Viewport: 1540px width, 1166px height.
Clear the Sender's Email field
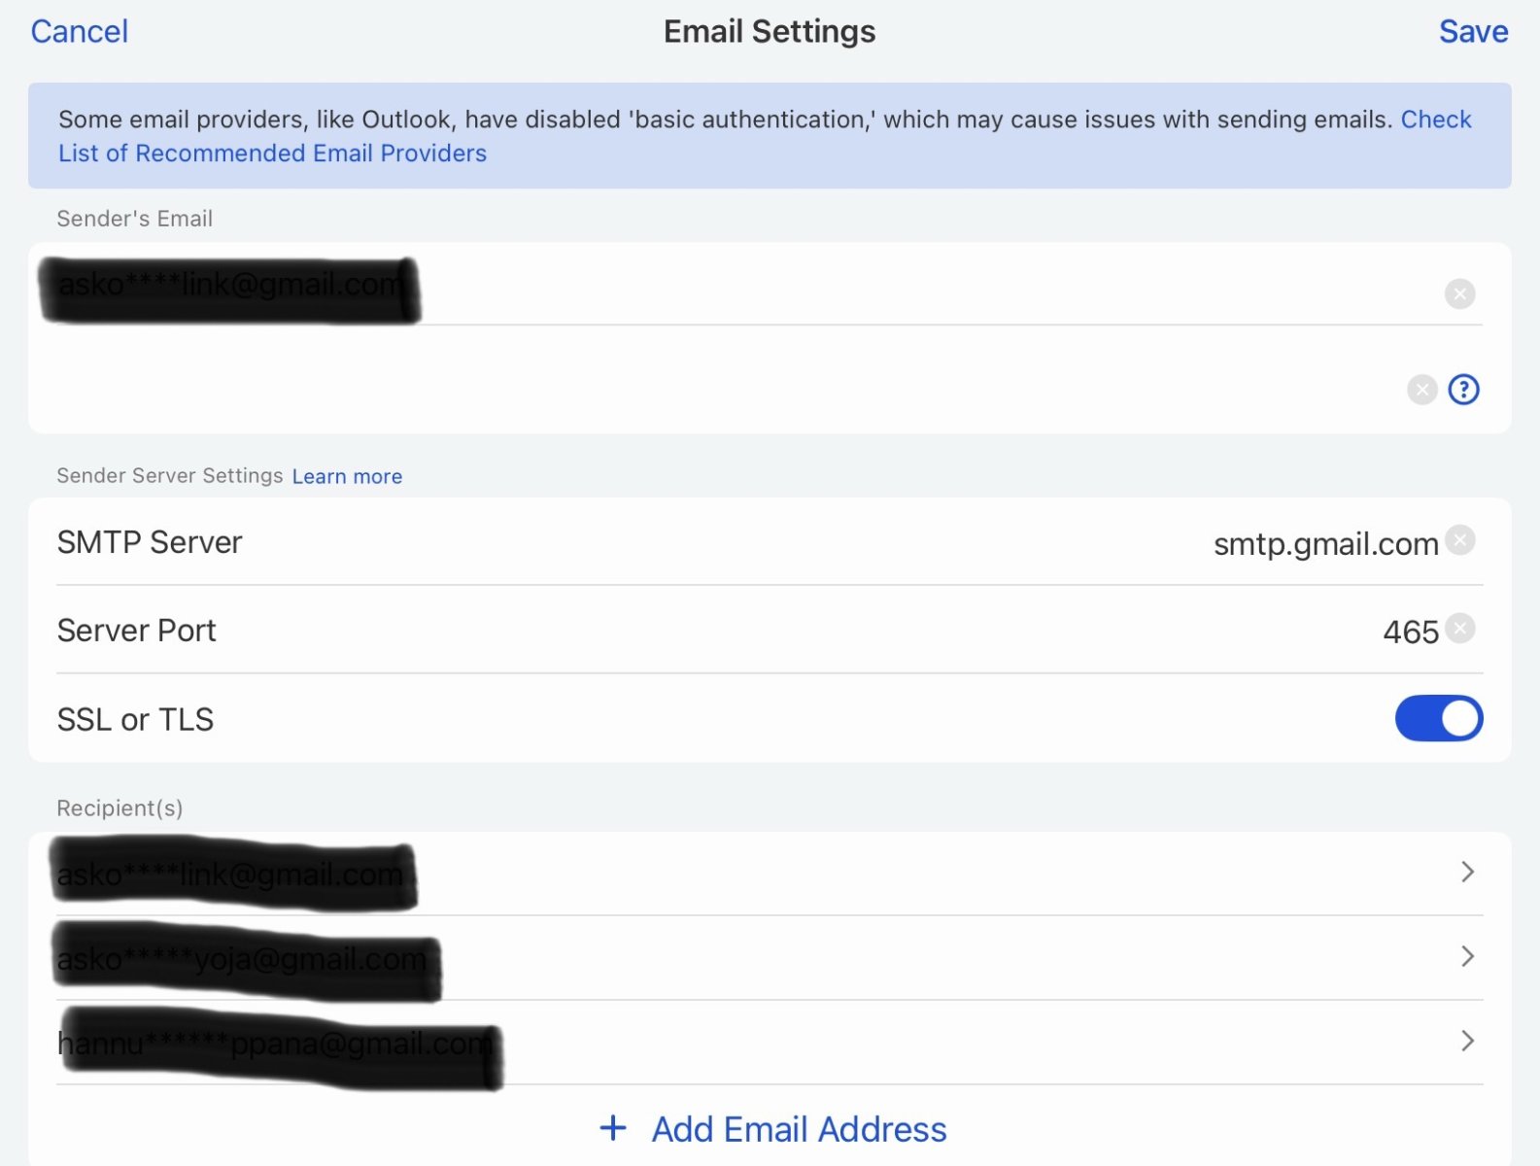click(1459, 293)
